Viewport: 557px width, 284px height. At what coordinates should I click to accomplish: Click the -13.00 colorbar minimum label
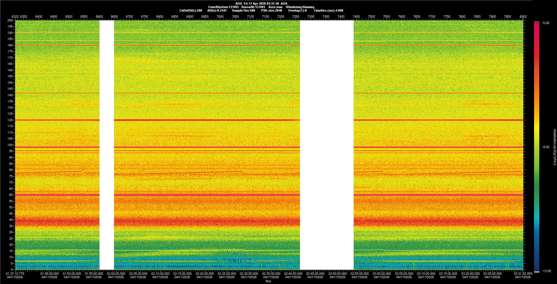coord(546,271)
